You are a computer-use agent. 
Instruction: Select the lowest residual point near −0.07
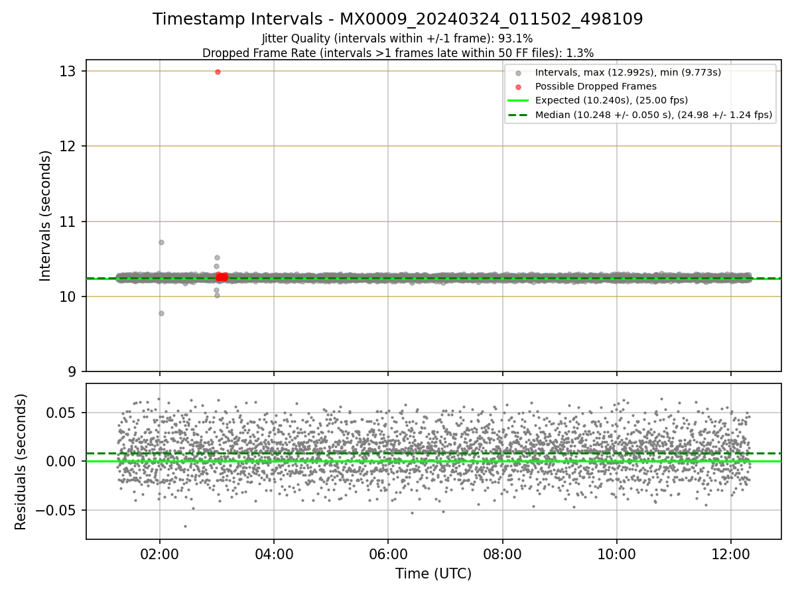185,526
